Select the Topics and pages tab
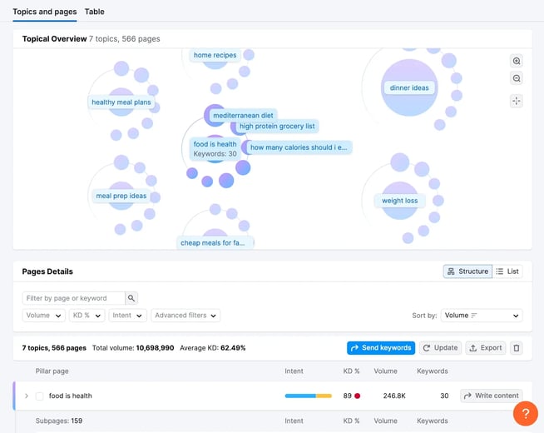 [x=45, y=12]
